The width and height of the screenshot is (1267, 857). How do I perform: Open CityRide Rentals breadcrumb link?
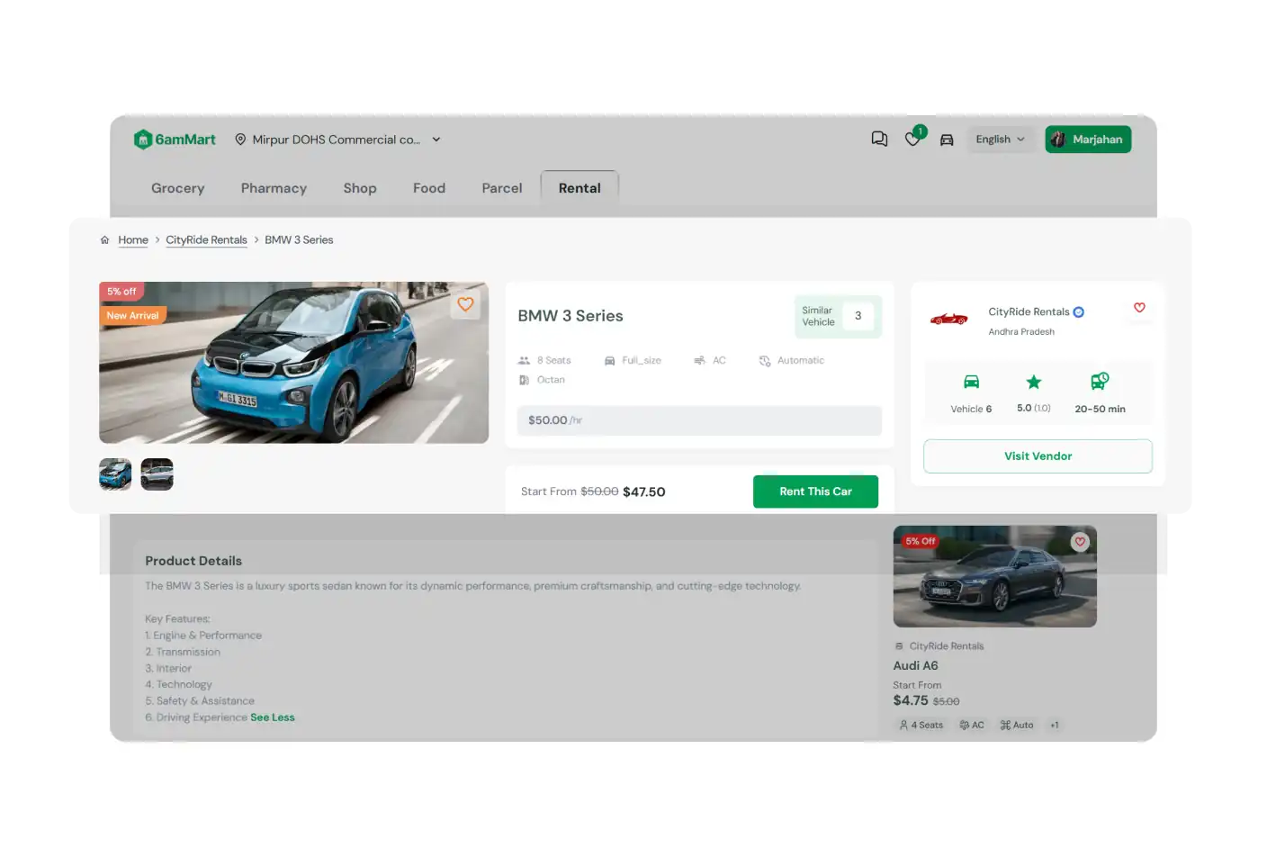click(x=206, y=240)
